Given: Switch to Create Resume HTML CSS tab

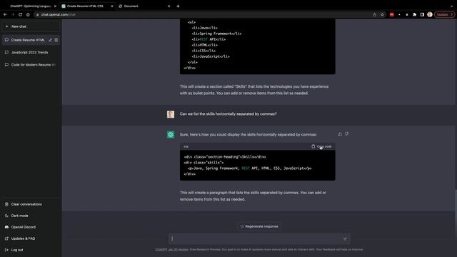Looking at the screenshot, I should tap(86, 6).
